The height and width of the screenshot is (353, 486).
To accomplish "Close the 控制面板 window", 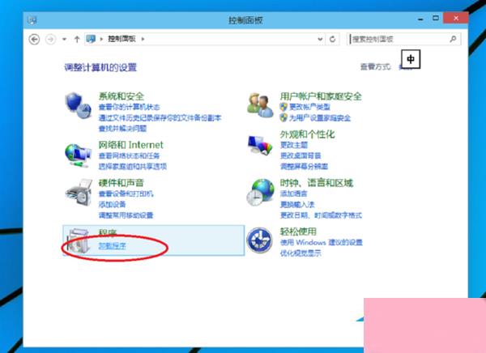I will coord(455,19).
